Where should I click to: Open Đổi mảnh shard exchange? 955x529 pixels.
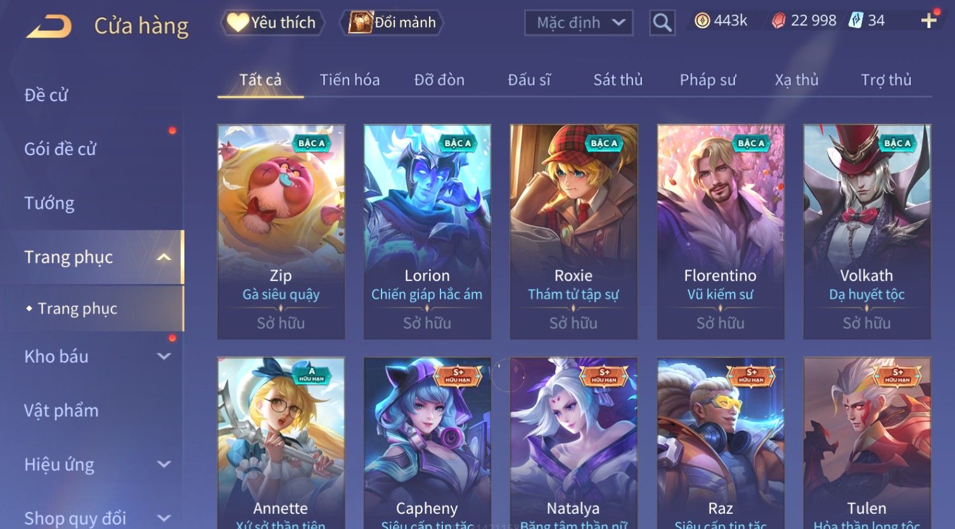(391, 23)
